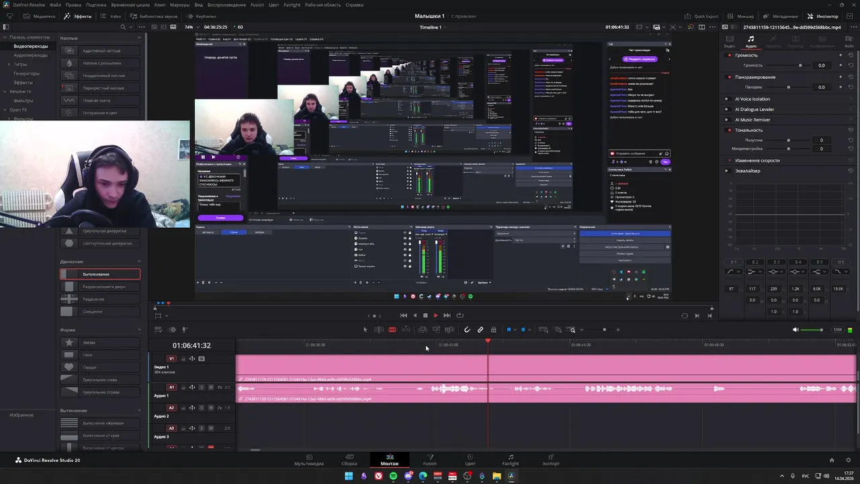This screenshot has height=484, width=860.
Task: Toggle position lock padlock in toolbar
Action: 494,330
